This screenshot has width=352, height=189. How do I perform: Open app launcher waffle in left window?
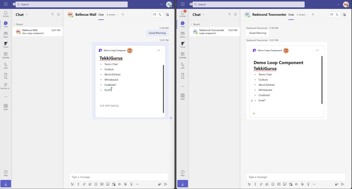pyautogui.click(x=6, y=4)
